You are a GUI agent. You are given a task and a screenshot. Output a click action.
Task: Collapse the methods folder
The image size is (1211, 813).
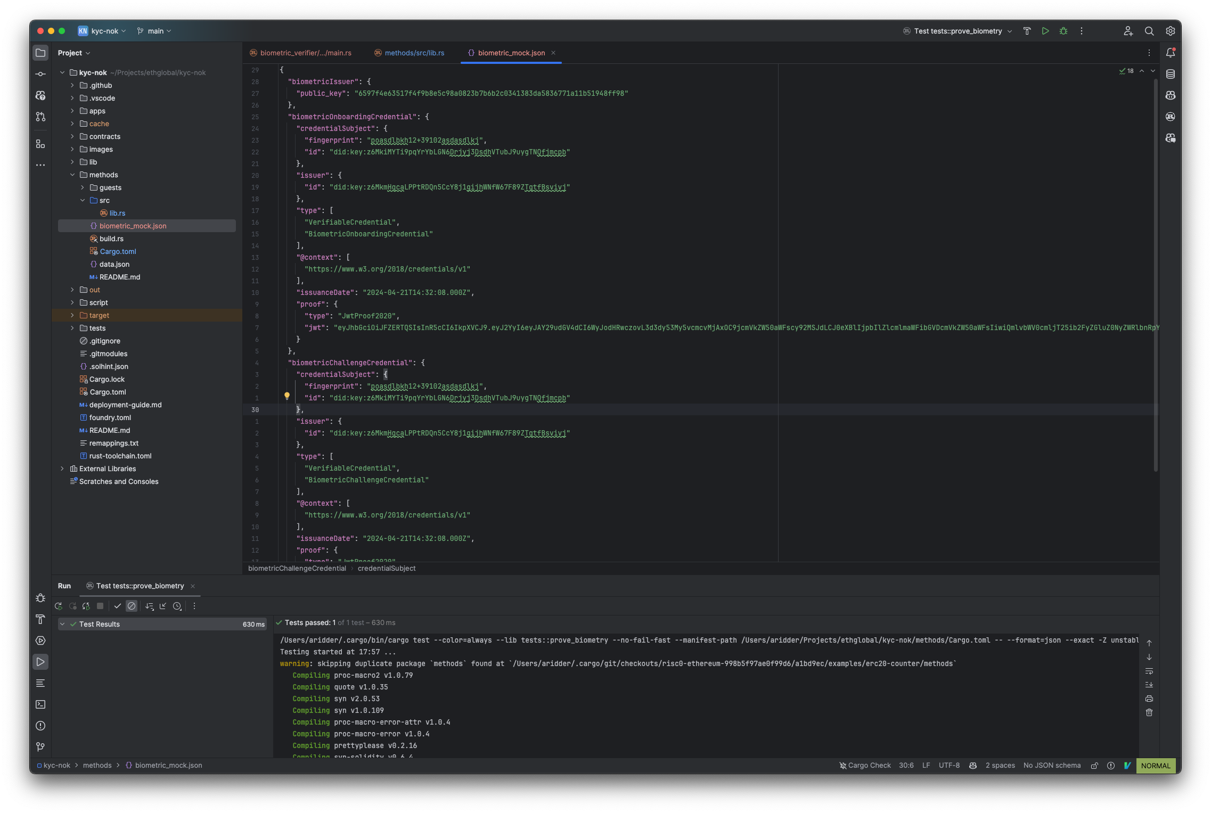72,175
